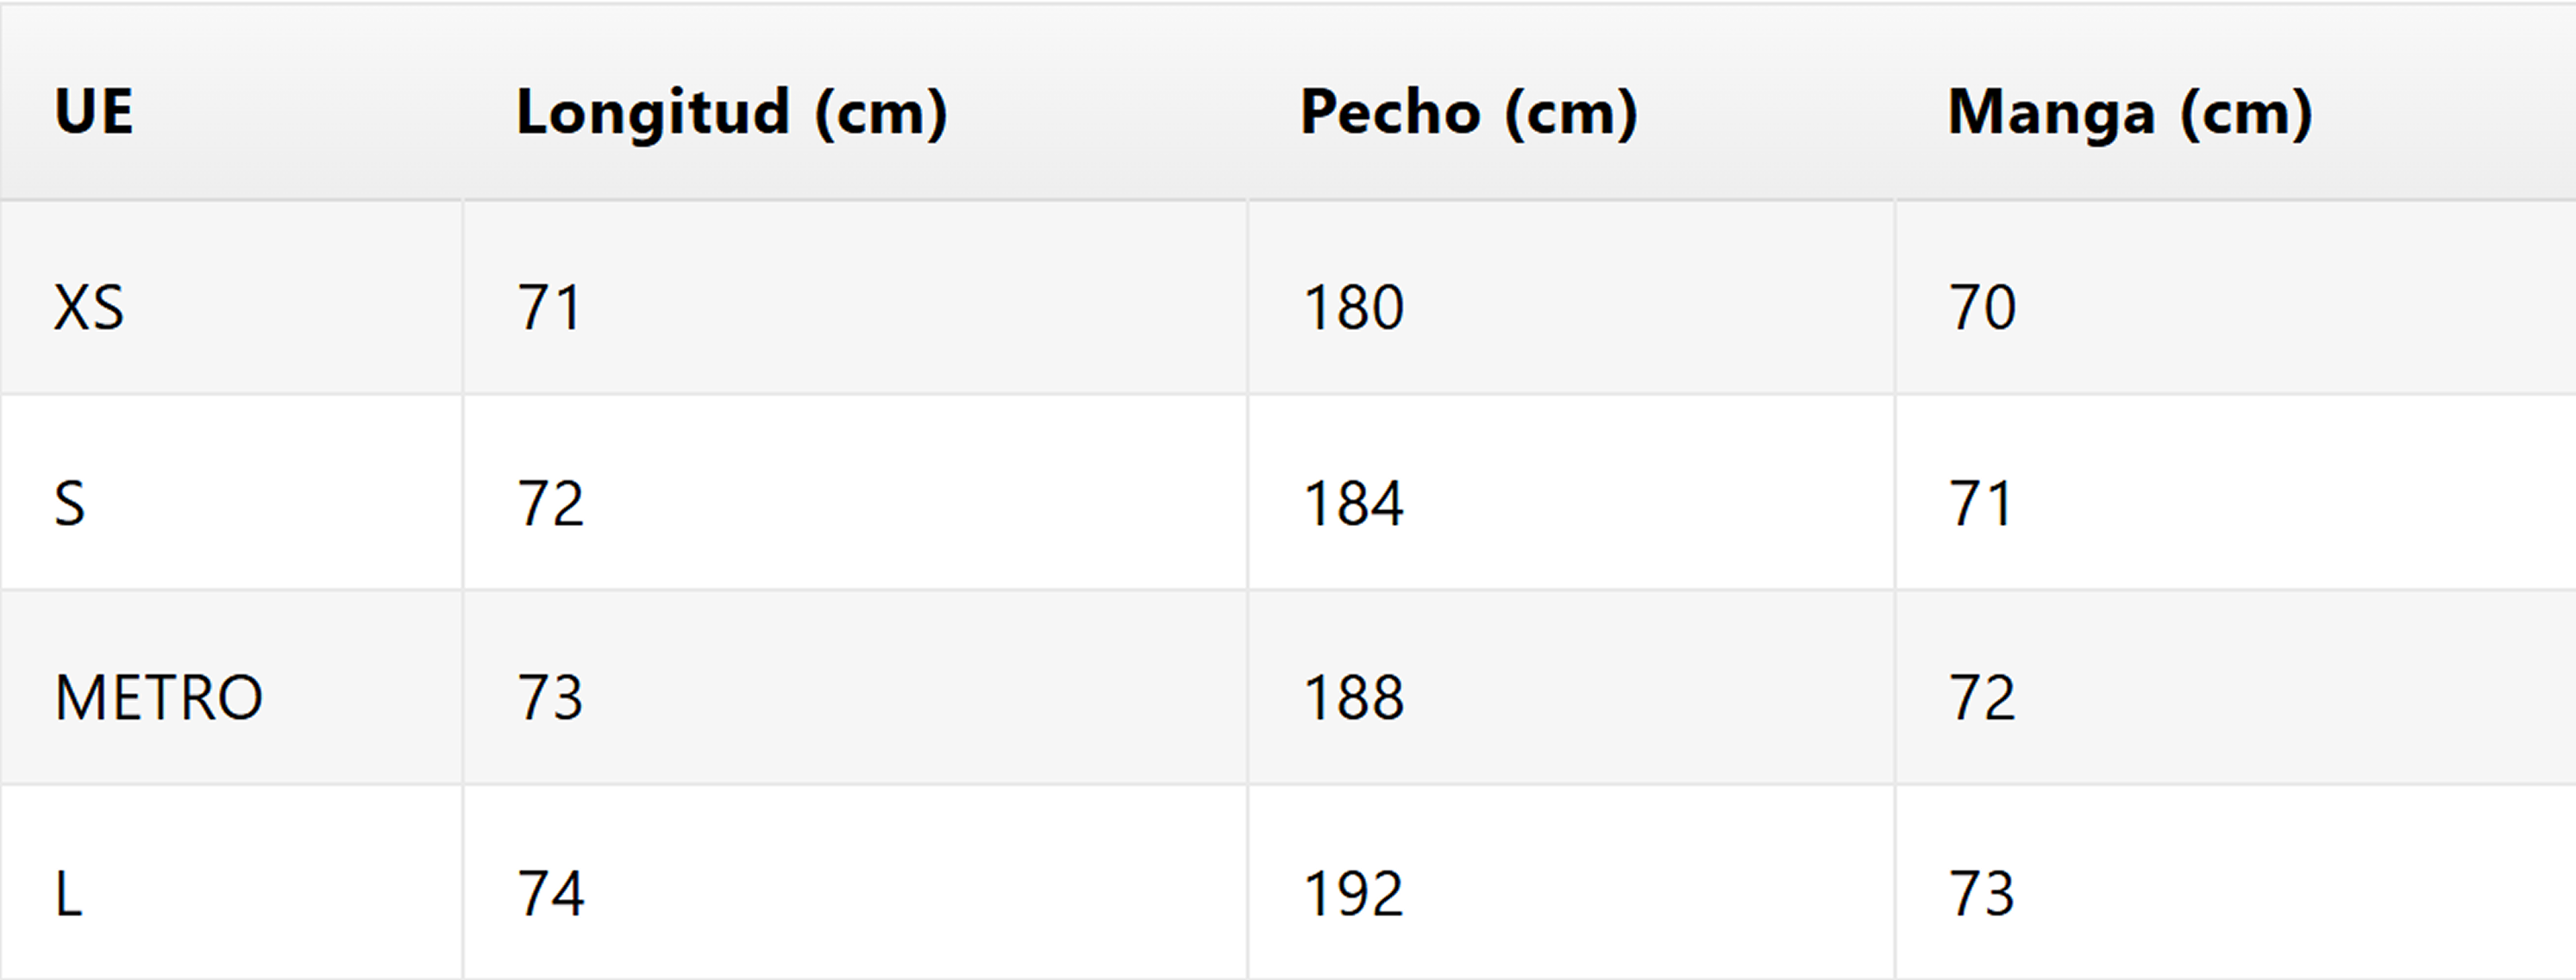Click chest value 184 in S row
The image size is (2576, 980).
point(1353,502)
